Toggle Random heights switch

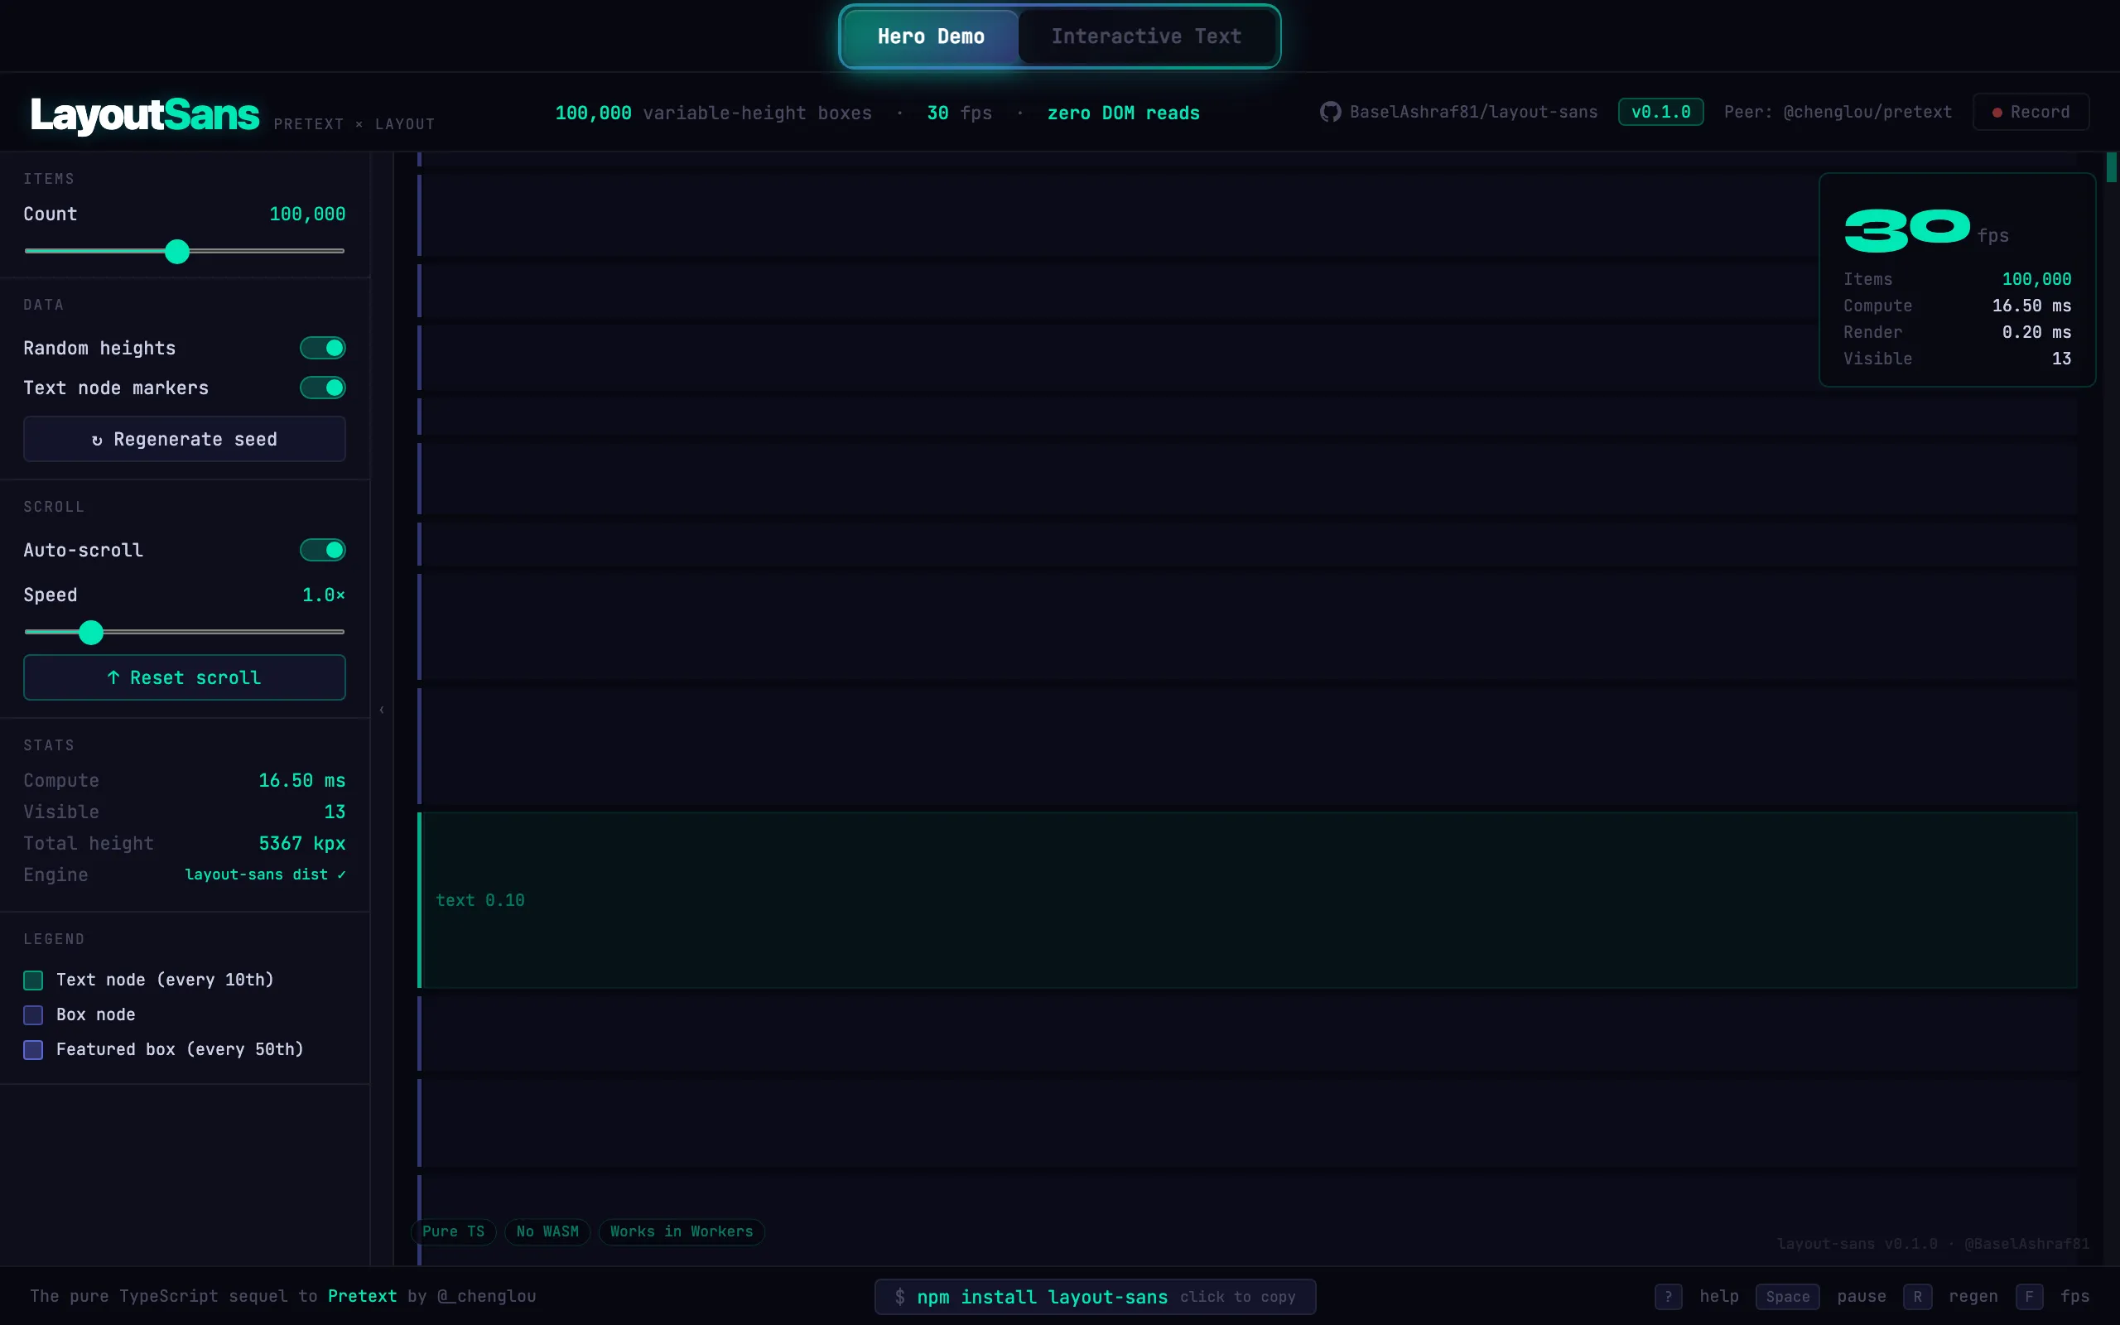[x=322, y=348]
